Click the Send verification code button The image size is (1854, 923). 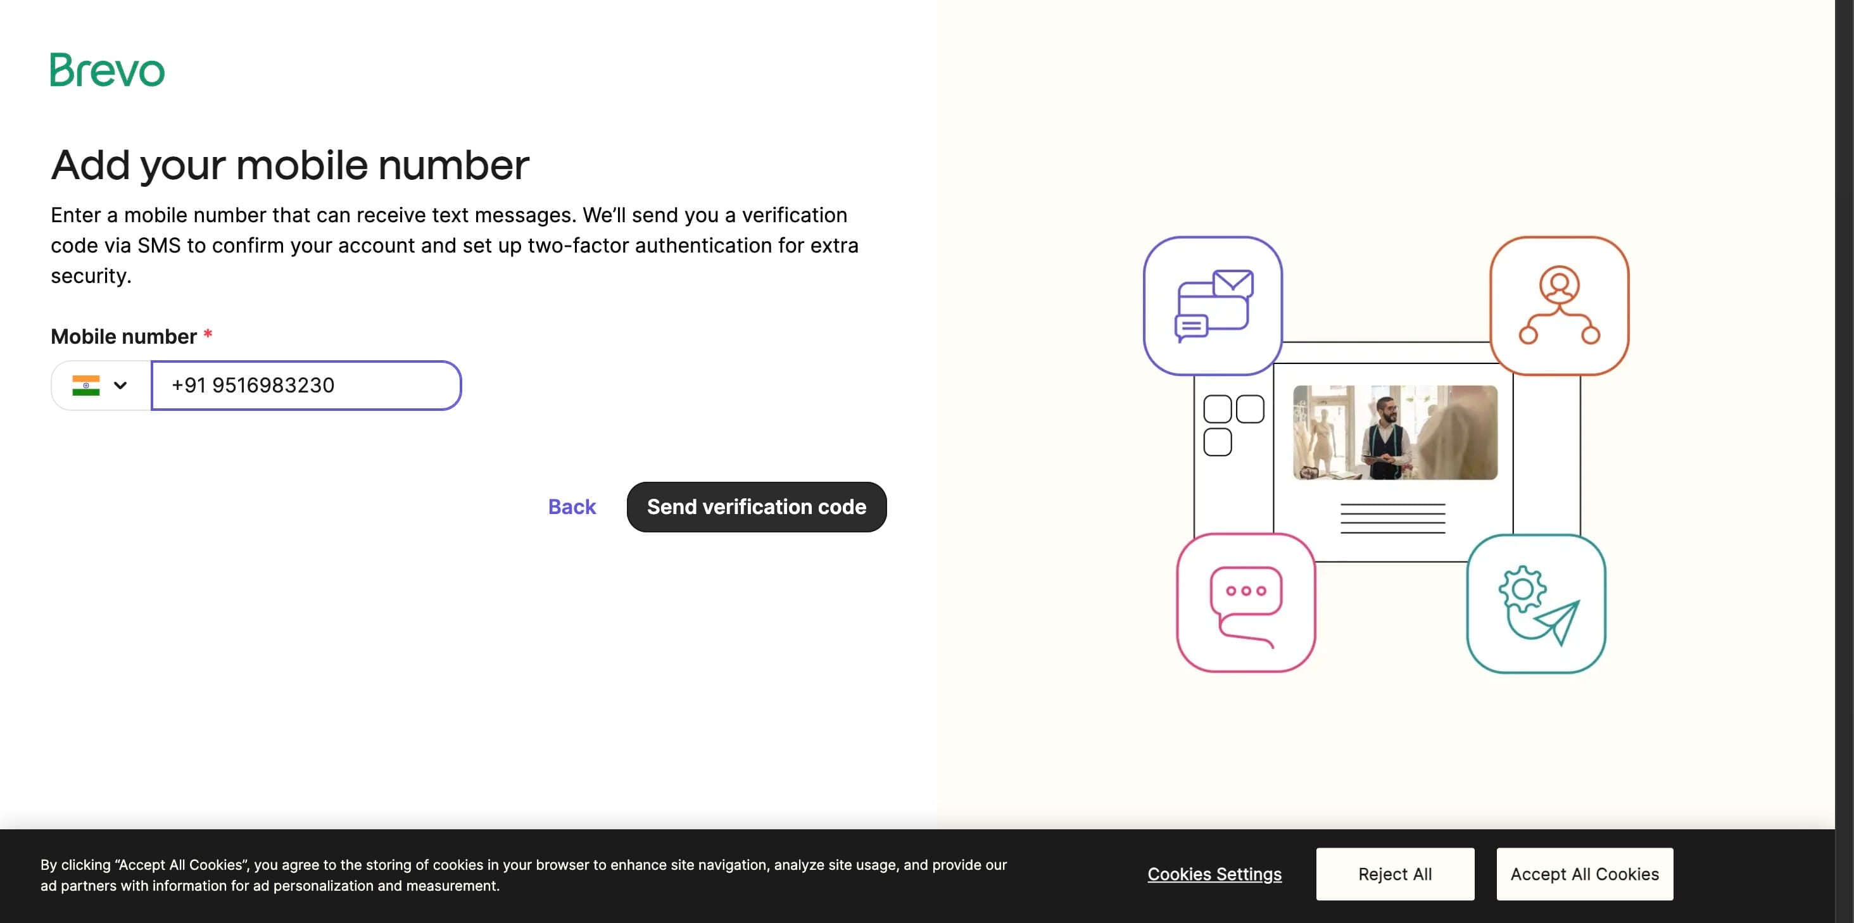(757, 506)
